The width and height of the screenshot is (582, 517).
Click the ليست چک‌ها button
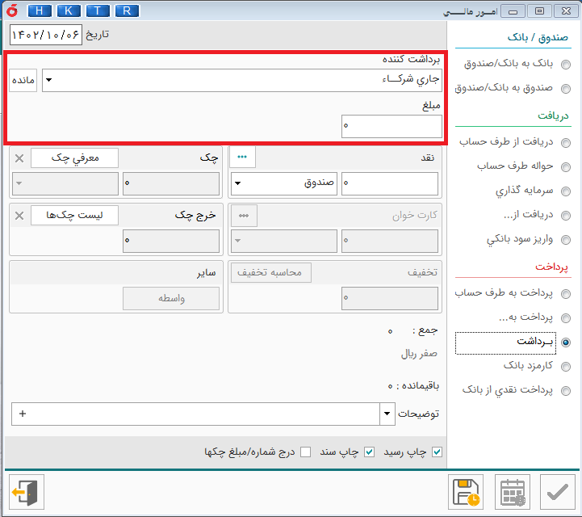click(74, 216)
